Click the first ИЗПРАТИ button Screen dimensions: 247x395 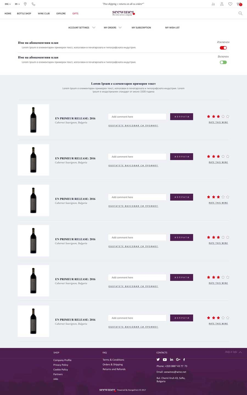click(x=182, y=117)
